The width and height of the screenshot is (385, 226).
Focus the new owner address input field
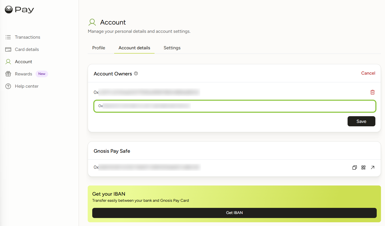tap(235, 106)
